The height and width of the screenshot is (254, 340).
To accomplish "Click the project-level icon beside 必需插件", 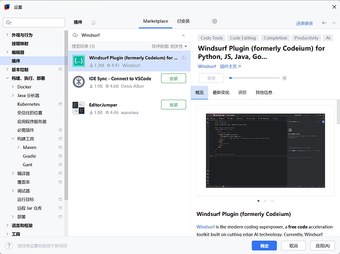I will (x=60, y=130).
